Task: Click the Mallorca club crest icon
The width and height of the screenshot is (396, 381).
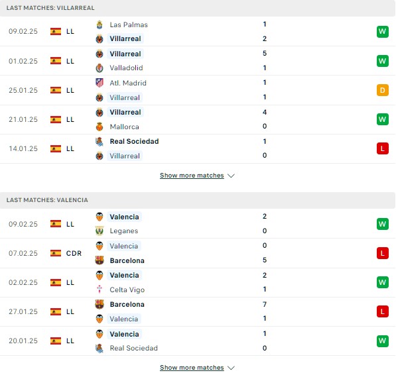Action: [99, 127]
